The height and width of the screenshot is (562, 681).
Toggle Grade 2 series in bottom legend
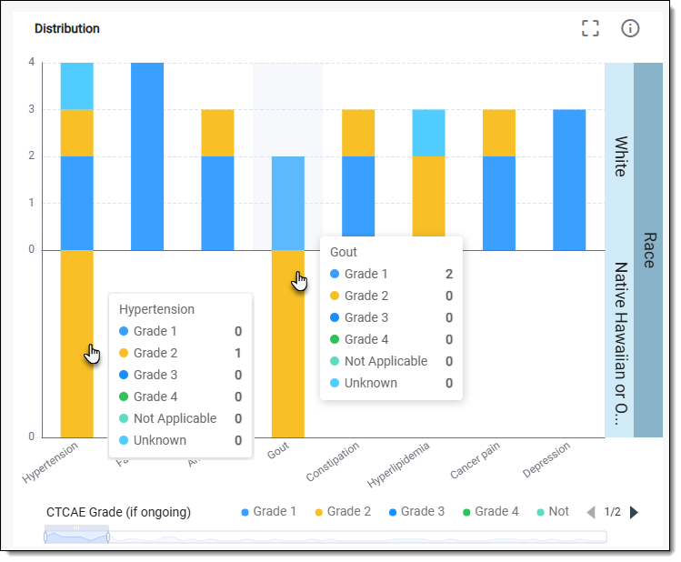click(343, 512)
